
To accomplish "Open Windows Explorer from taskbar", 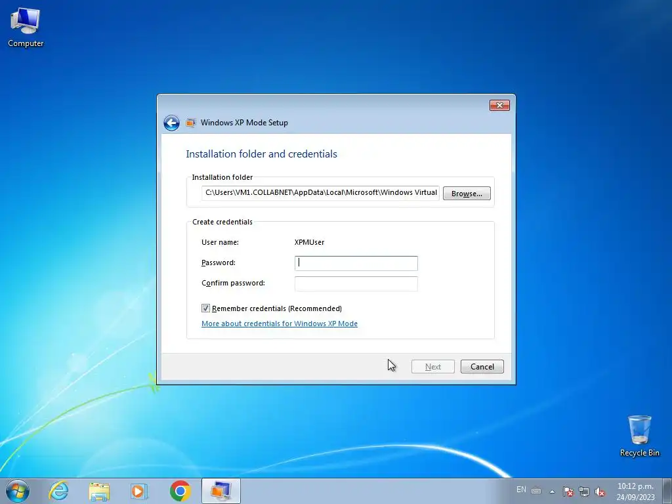I will (99, 491).
